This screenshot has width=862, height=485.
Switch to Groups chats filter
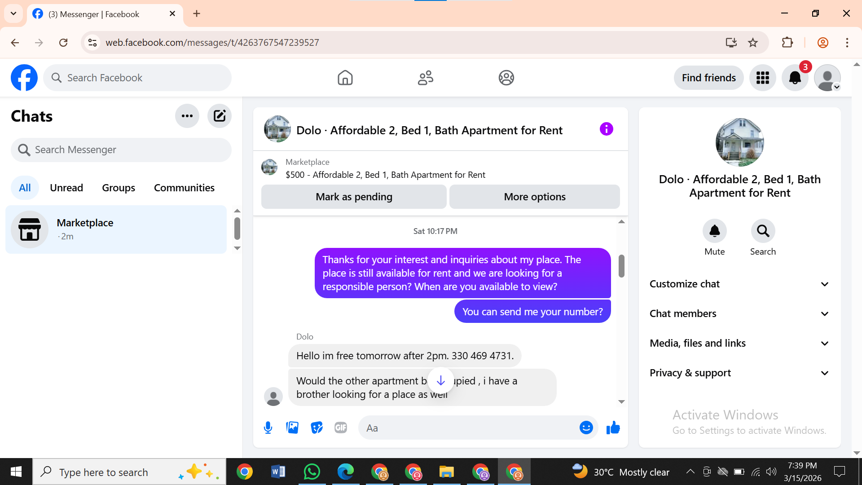tap(119, 188)
